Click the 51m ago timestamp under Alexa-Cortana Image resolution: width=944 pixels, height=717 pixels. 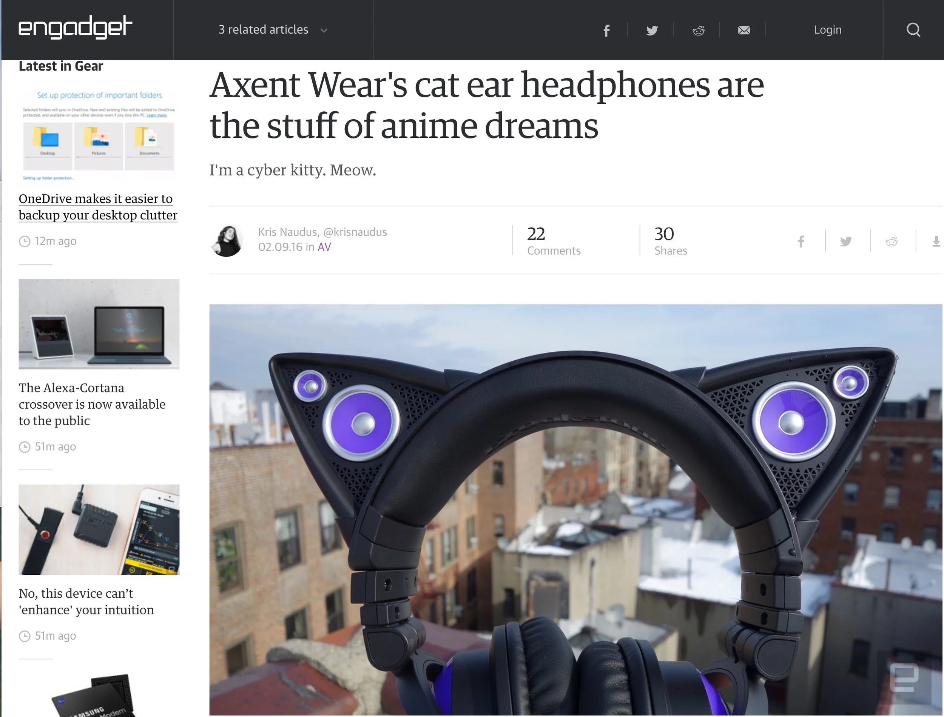56,447
